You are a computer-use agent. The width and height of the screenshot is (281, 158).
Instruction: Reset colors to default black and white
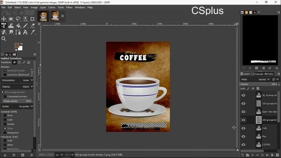point(16,50)
